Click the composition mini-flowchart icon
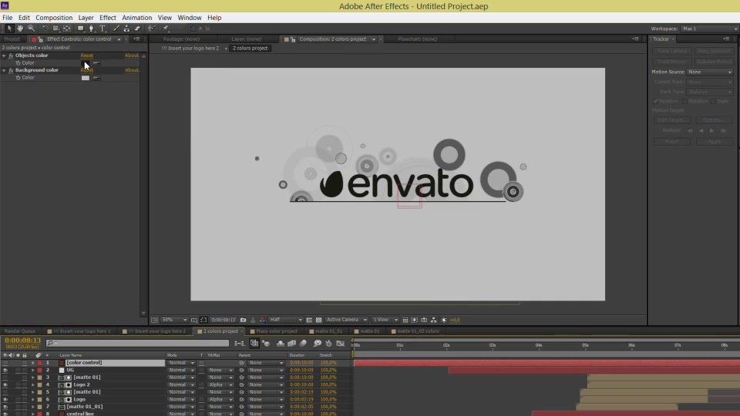The image size is (740, 416). [239, 344]
